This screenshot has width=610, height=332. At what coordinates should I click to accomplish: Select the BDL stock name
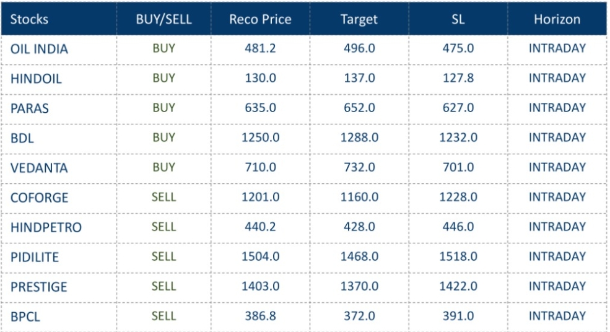(x=22, y=138)
